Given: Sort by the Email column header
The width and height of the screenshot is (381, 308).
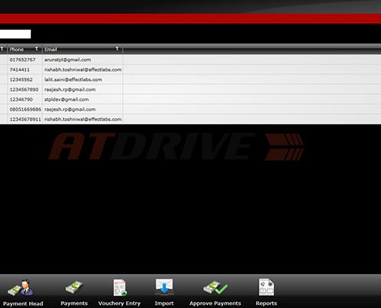Looking at the screenshot, I should (51, 49).
